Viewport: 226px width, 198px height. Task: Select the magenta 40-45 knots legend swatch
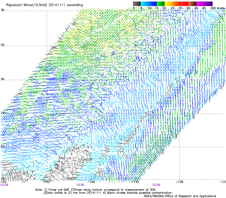click(x=200, y=4)
